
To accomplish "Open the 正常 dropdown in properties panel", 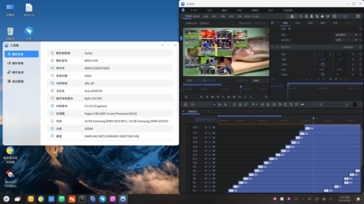I will pos(346,40).
